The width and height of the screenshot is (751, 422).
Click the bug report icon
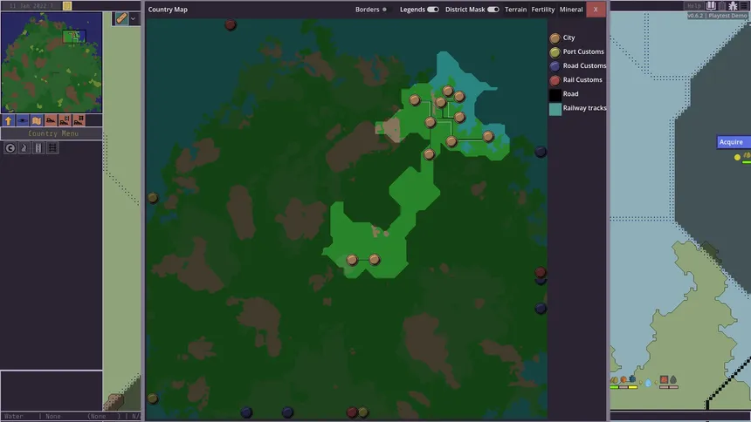(x=733, y=6)
